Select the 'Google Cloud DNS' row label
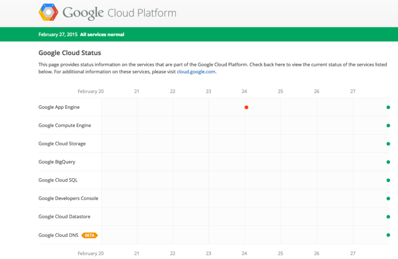 [58, 235]
